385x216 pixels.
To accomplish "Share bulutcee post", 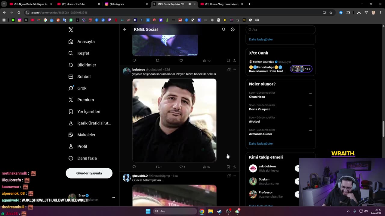I will 234,167.
